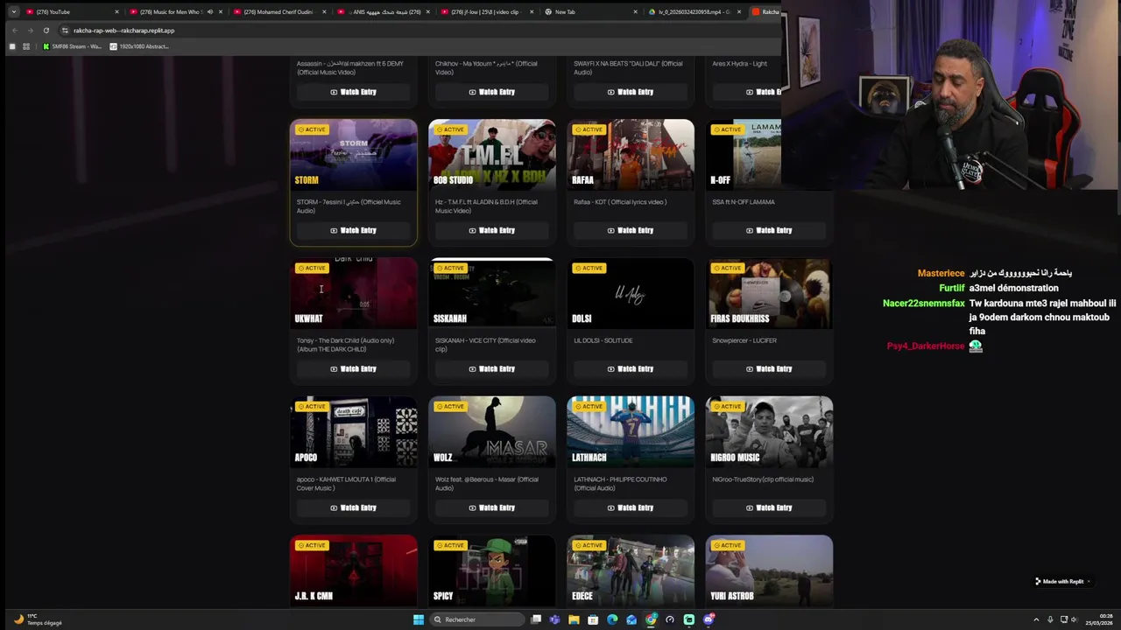The width and height of the screenshot is (1121, 630).
Task: Open the tab search dropdown arrow
Action: [x=13, y=11]
